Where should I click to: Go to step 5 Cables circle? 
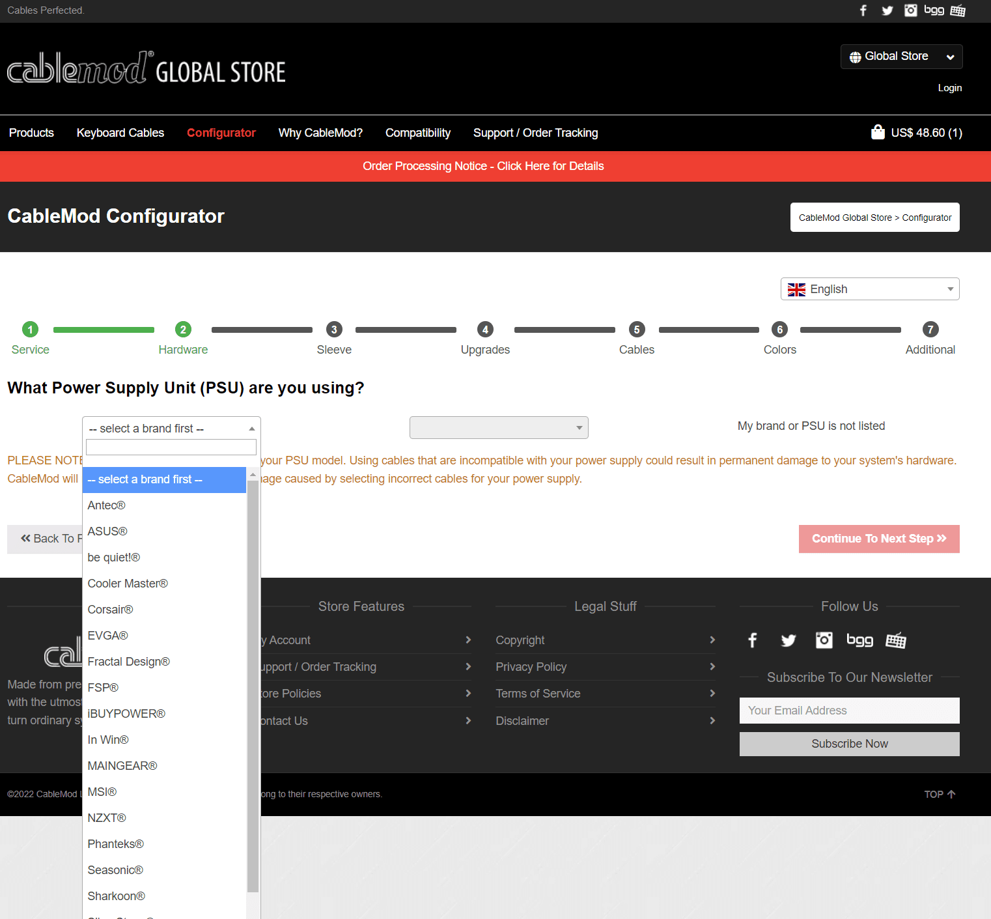pyautogui.click(x=637, y=330)
